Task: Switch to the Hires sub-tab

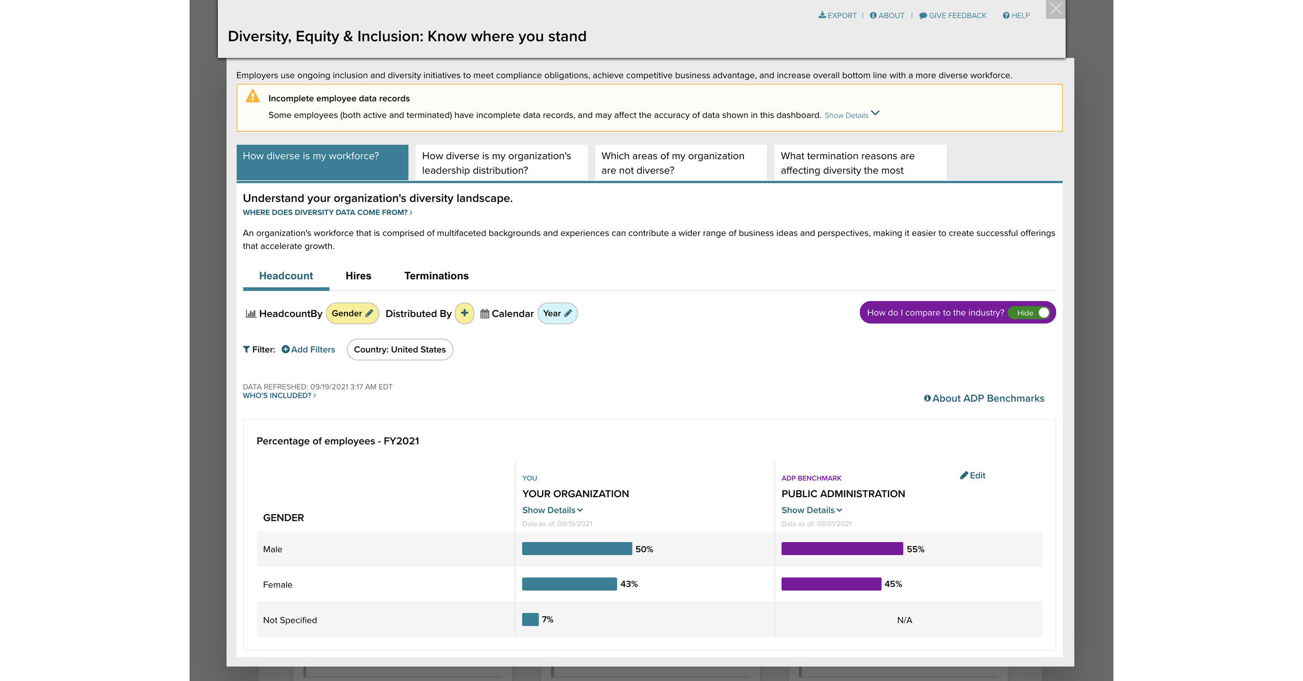Action: pyautogui.click(x=359, y=276)
